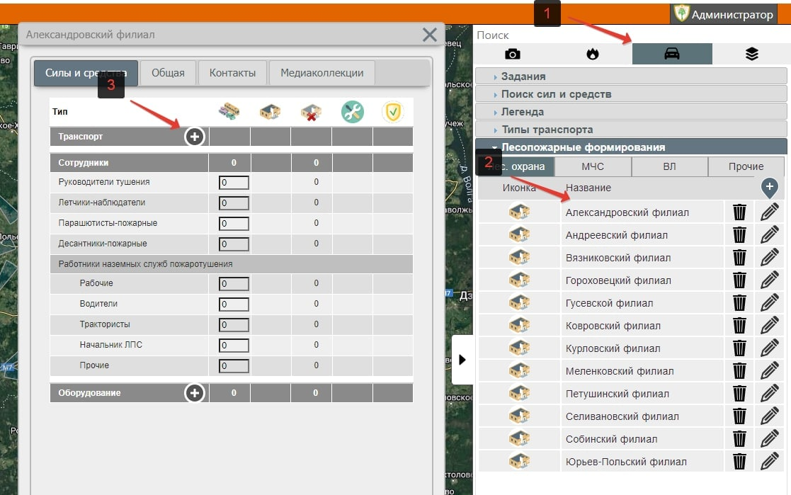
Task: Select the car transport tab icon
Action: point(671,55)
